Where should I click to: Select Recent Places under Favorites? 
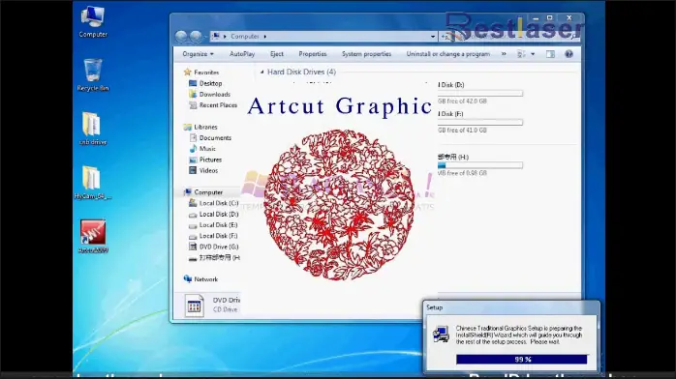pyautogui.click(x=218, y=105)
